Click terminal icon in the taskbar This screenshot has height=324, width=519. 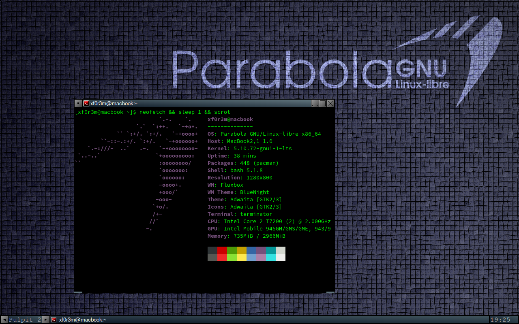point(54,320)
